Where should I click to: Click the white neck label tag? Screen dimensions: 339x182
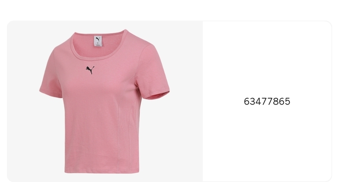(98, 41)
